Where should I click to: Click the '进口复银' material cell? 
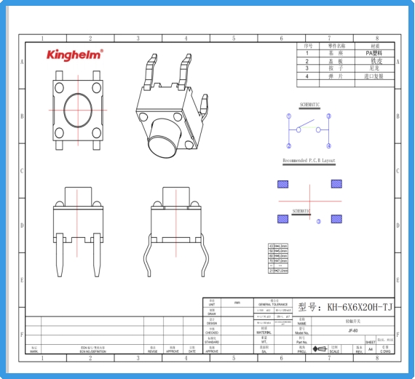point(373,76)
